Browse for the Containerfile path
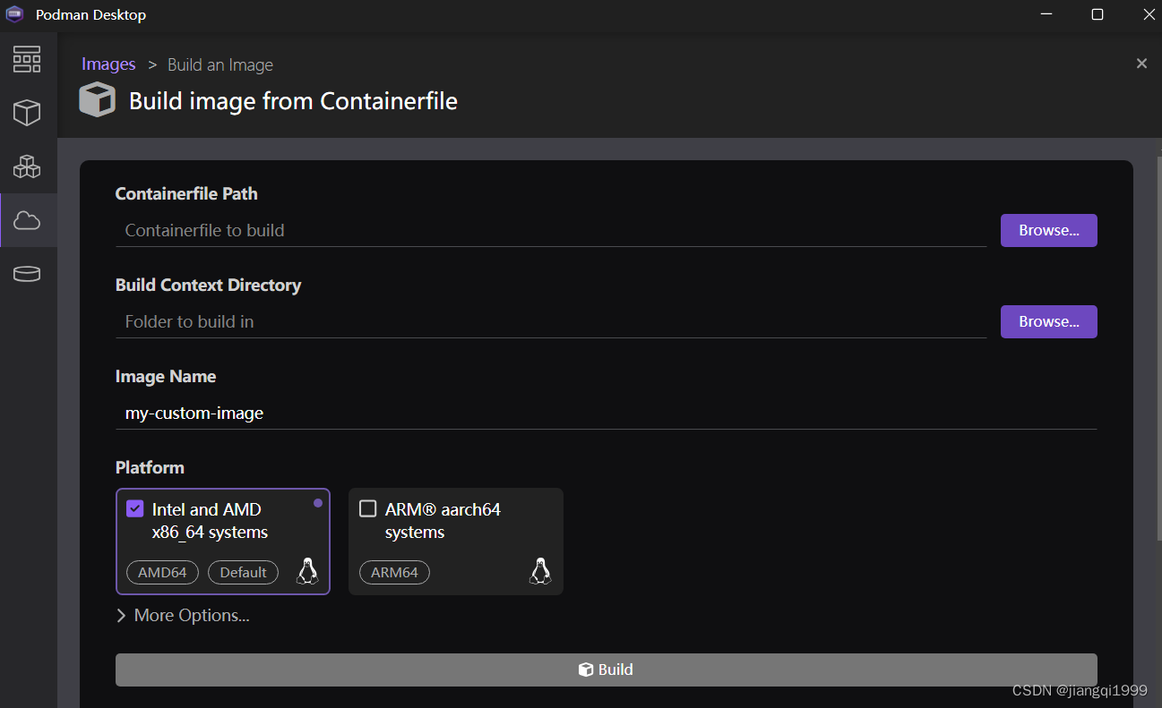Viewport: 1162px width, 708px height. point(1048,230)
